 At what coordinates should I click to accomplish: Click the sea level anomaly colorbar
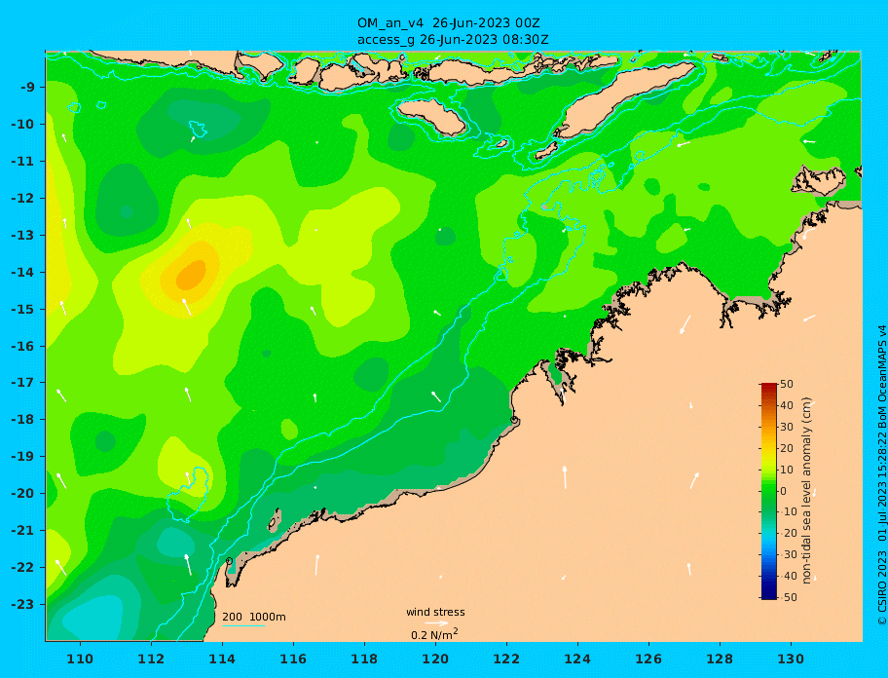(x=768, y=491)
